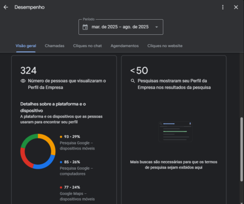
Task: Open the Cliques no website tab
Action: coord(165,46)
